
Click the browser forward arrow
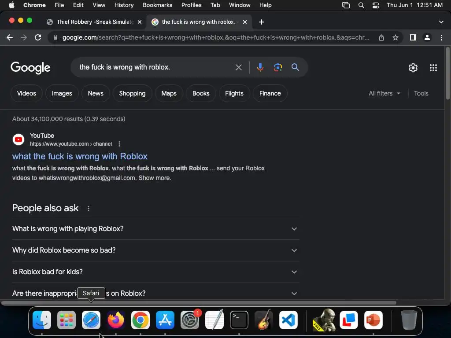click(24, 37)
